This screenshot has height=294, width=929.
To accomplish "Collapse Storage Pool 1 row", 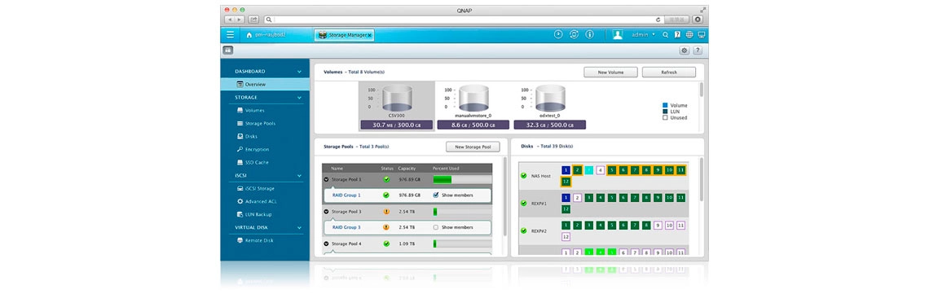I will coord(327,179).
